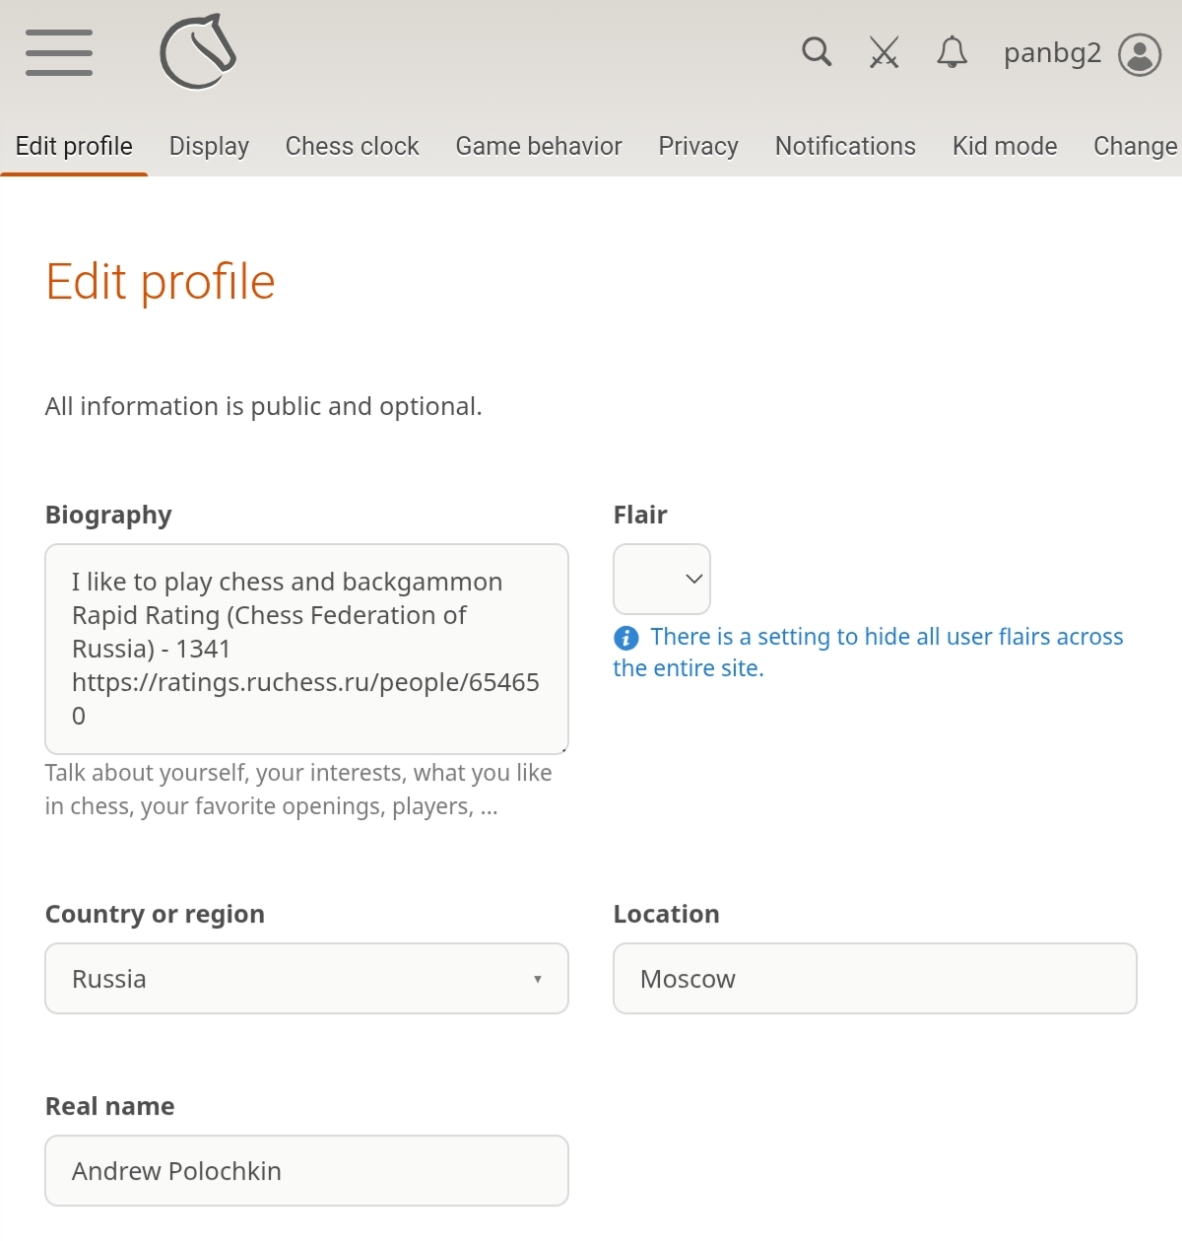The width and height of the screenshot is (1182, 1241).
Task: Go to the Privacy tab
Action: pos(698,146)
